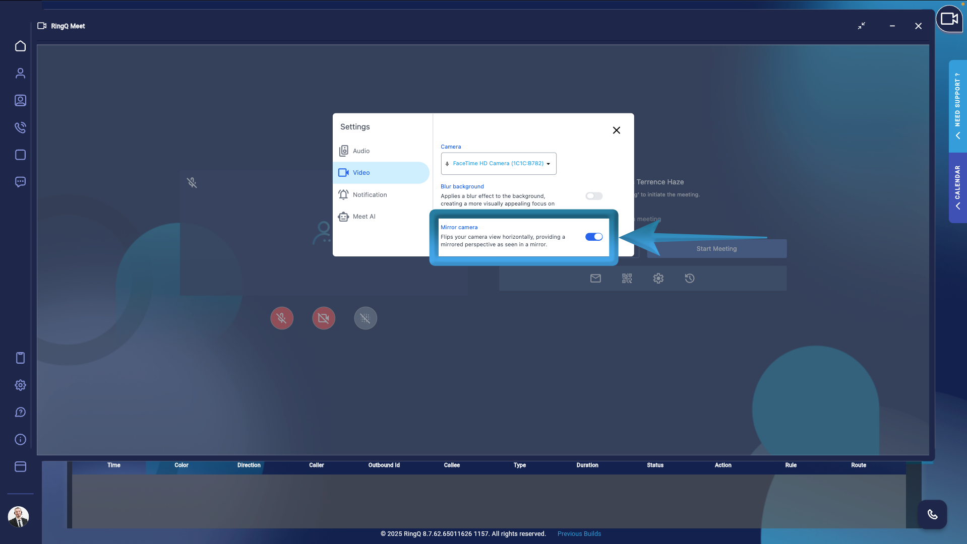Open the Previous Builds link

pos(579,534)
